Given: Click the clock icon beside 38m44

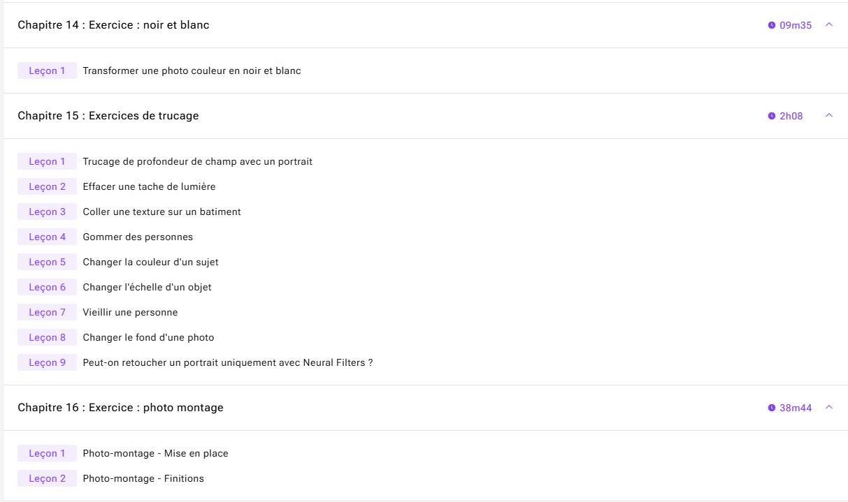Looking at the screenshot, I should 772,408.
